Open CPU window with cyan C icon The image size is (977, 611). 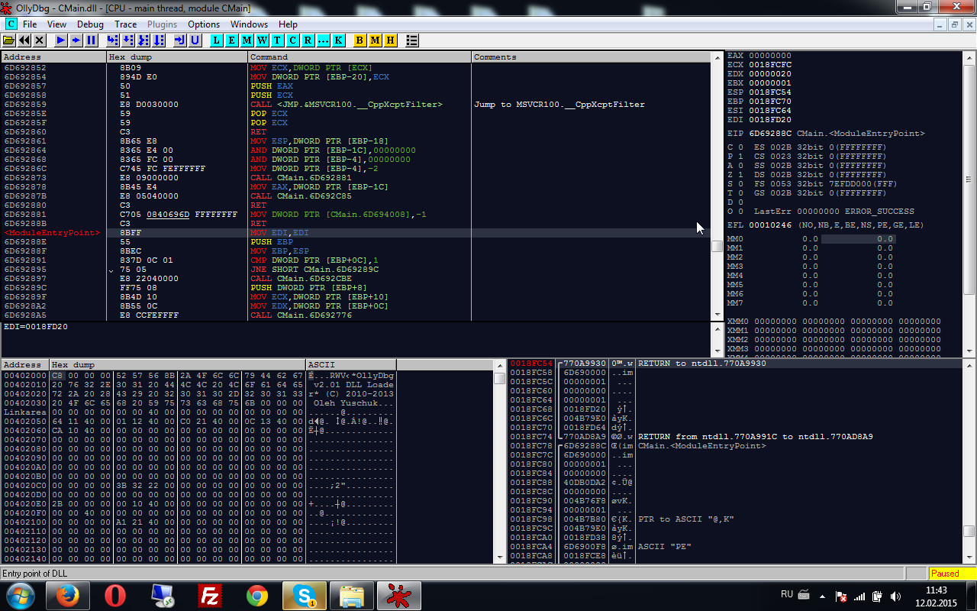tap(293, 40)
